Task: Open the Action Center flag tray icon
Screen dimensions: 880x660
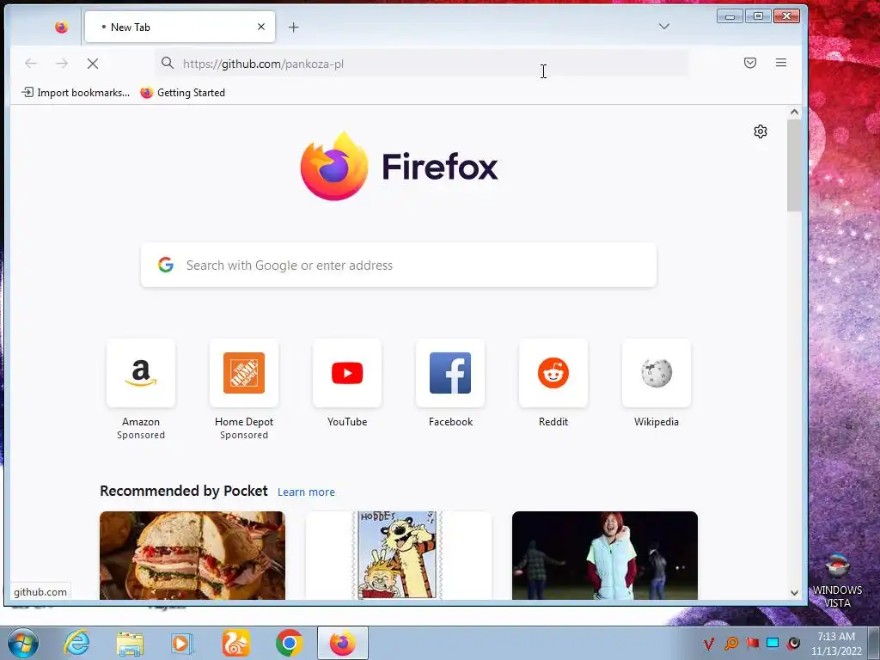Action: click(752, 643)
